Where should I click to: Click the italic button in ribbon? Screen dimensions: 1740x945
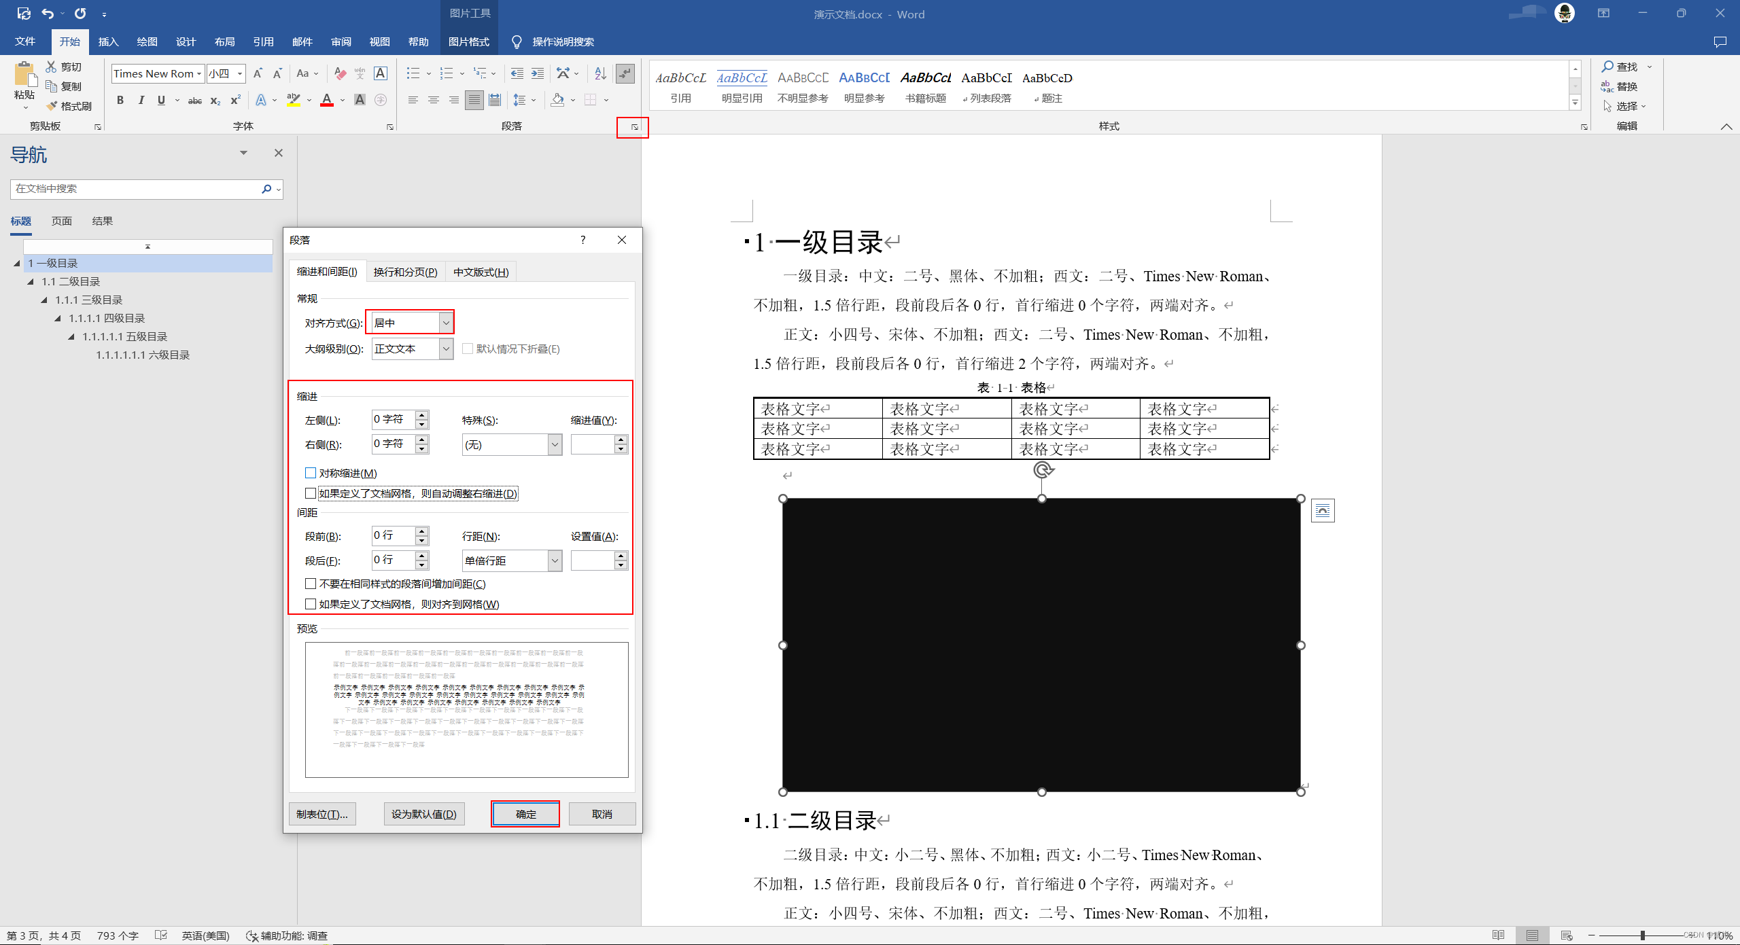pyautogui.click(x=141, y=101)
